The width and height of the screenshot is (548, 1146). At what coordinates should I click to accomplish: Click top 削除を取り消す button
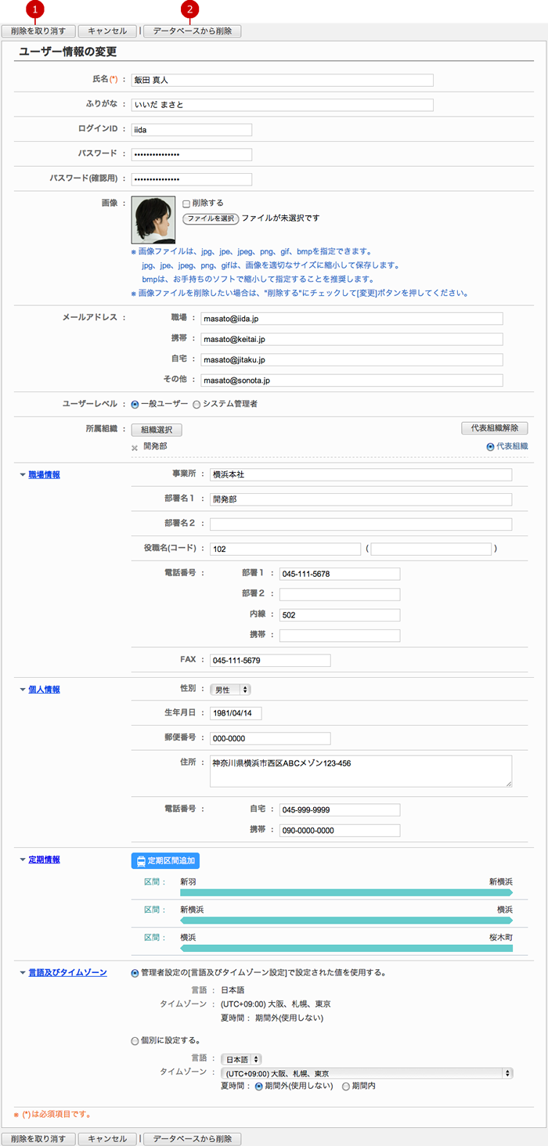(38, 31)
